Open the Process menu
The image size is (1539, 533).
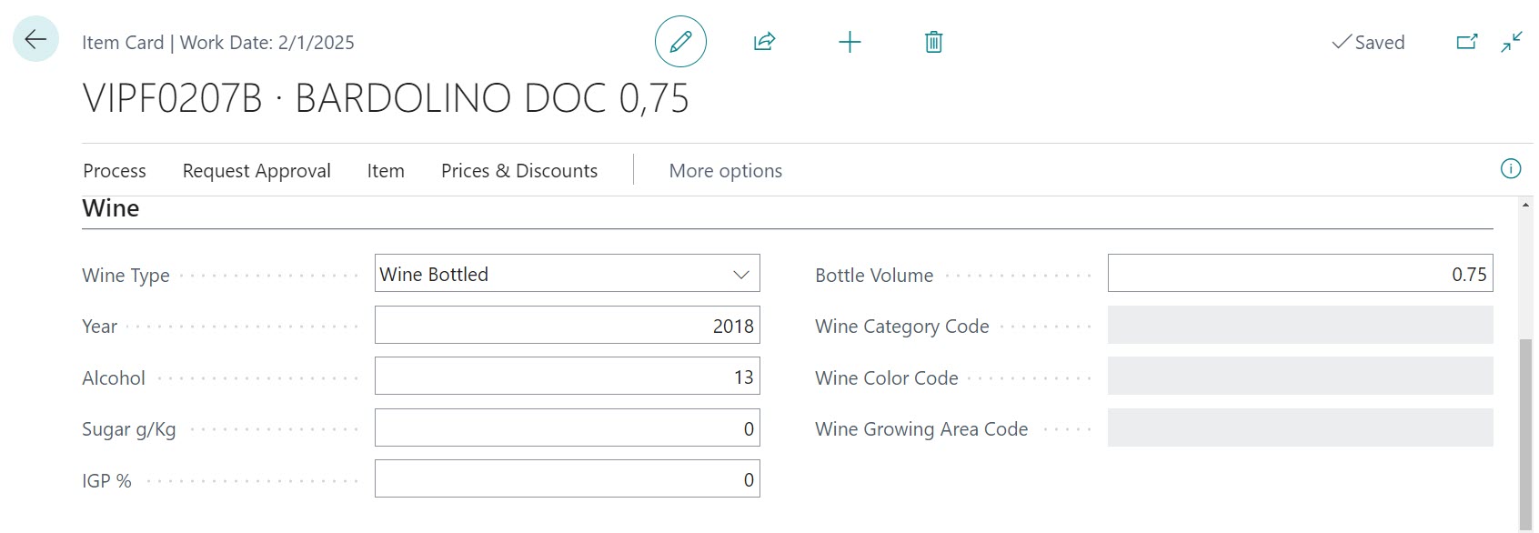(115, 171)
